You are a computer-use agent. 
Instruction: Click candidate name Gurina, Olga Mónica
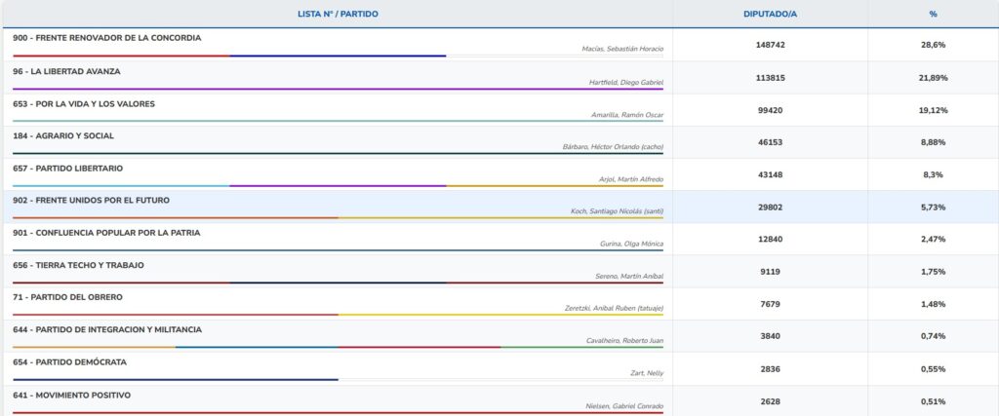pos(631,244)
